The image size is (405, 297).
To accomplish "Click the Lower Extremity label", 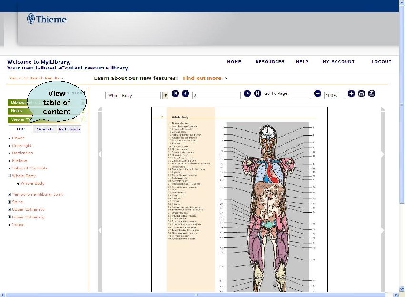I will [28, 217].
